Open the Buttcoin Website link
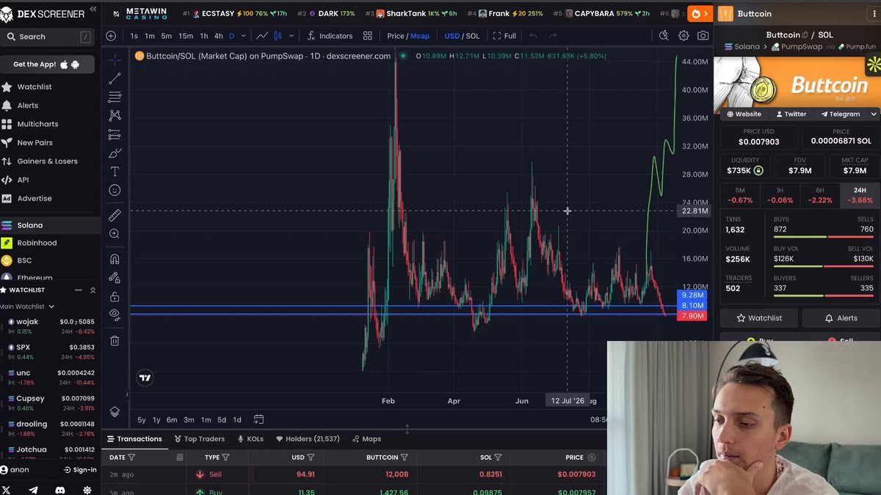Image resolution: width=881 pixels, height=495 pixels. (744, 114)
